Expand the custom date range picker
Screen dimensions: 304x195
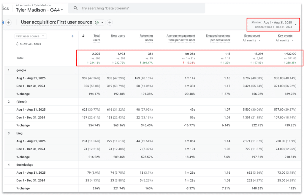click(295, 24)
